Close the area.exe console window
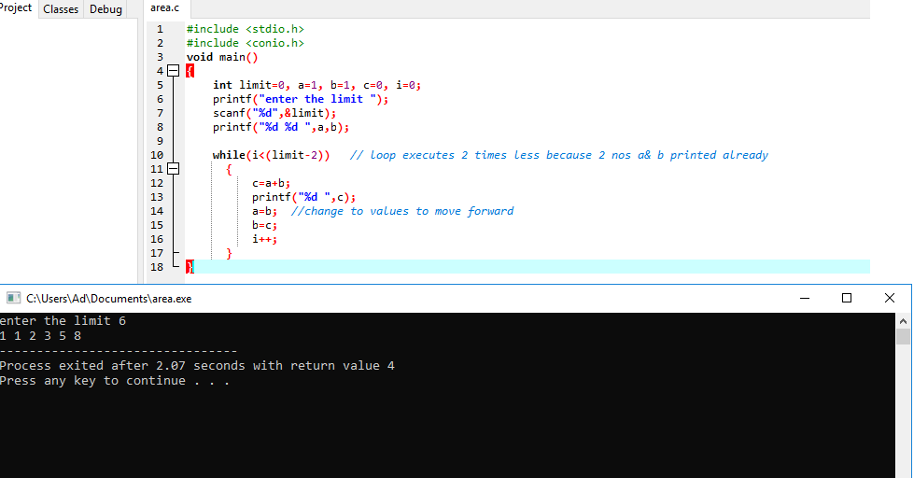 (x=889, y=298)
